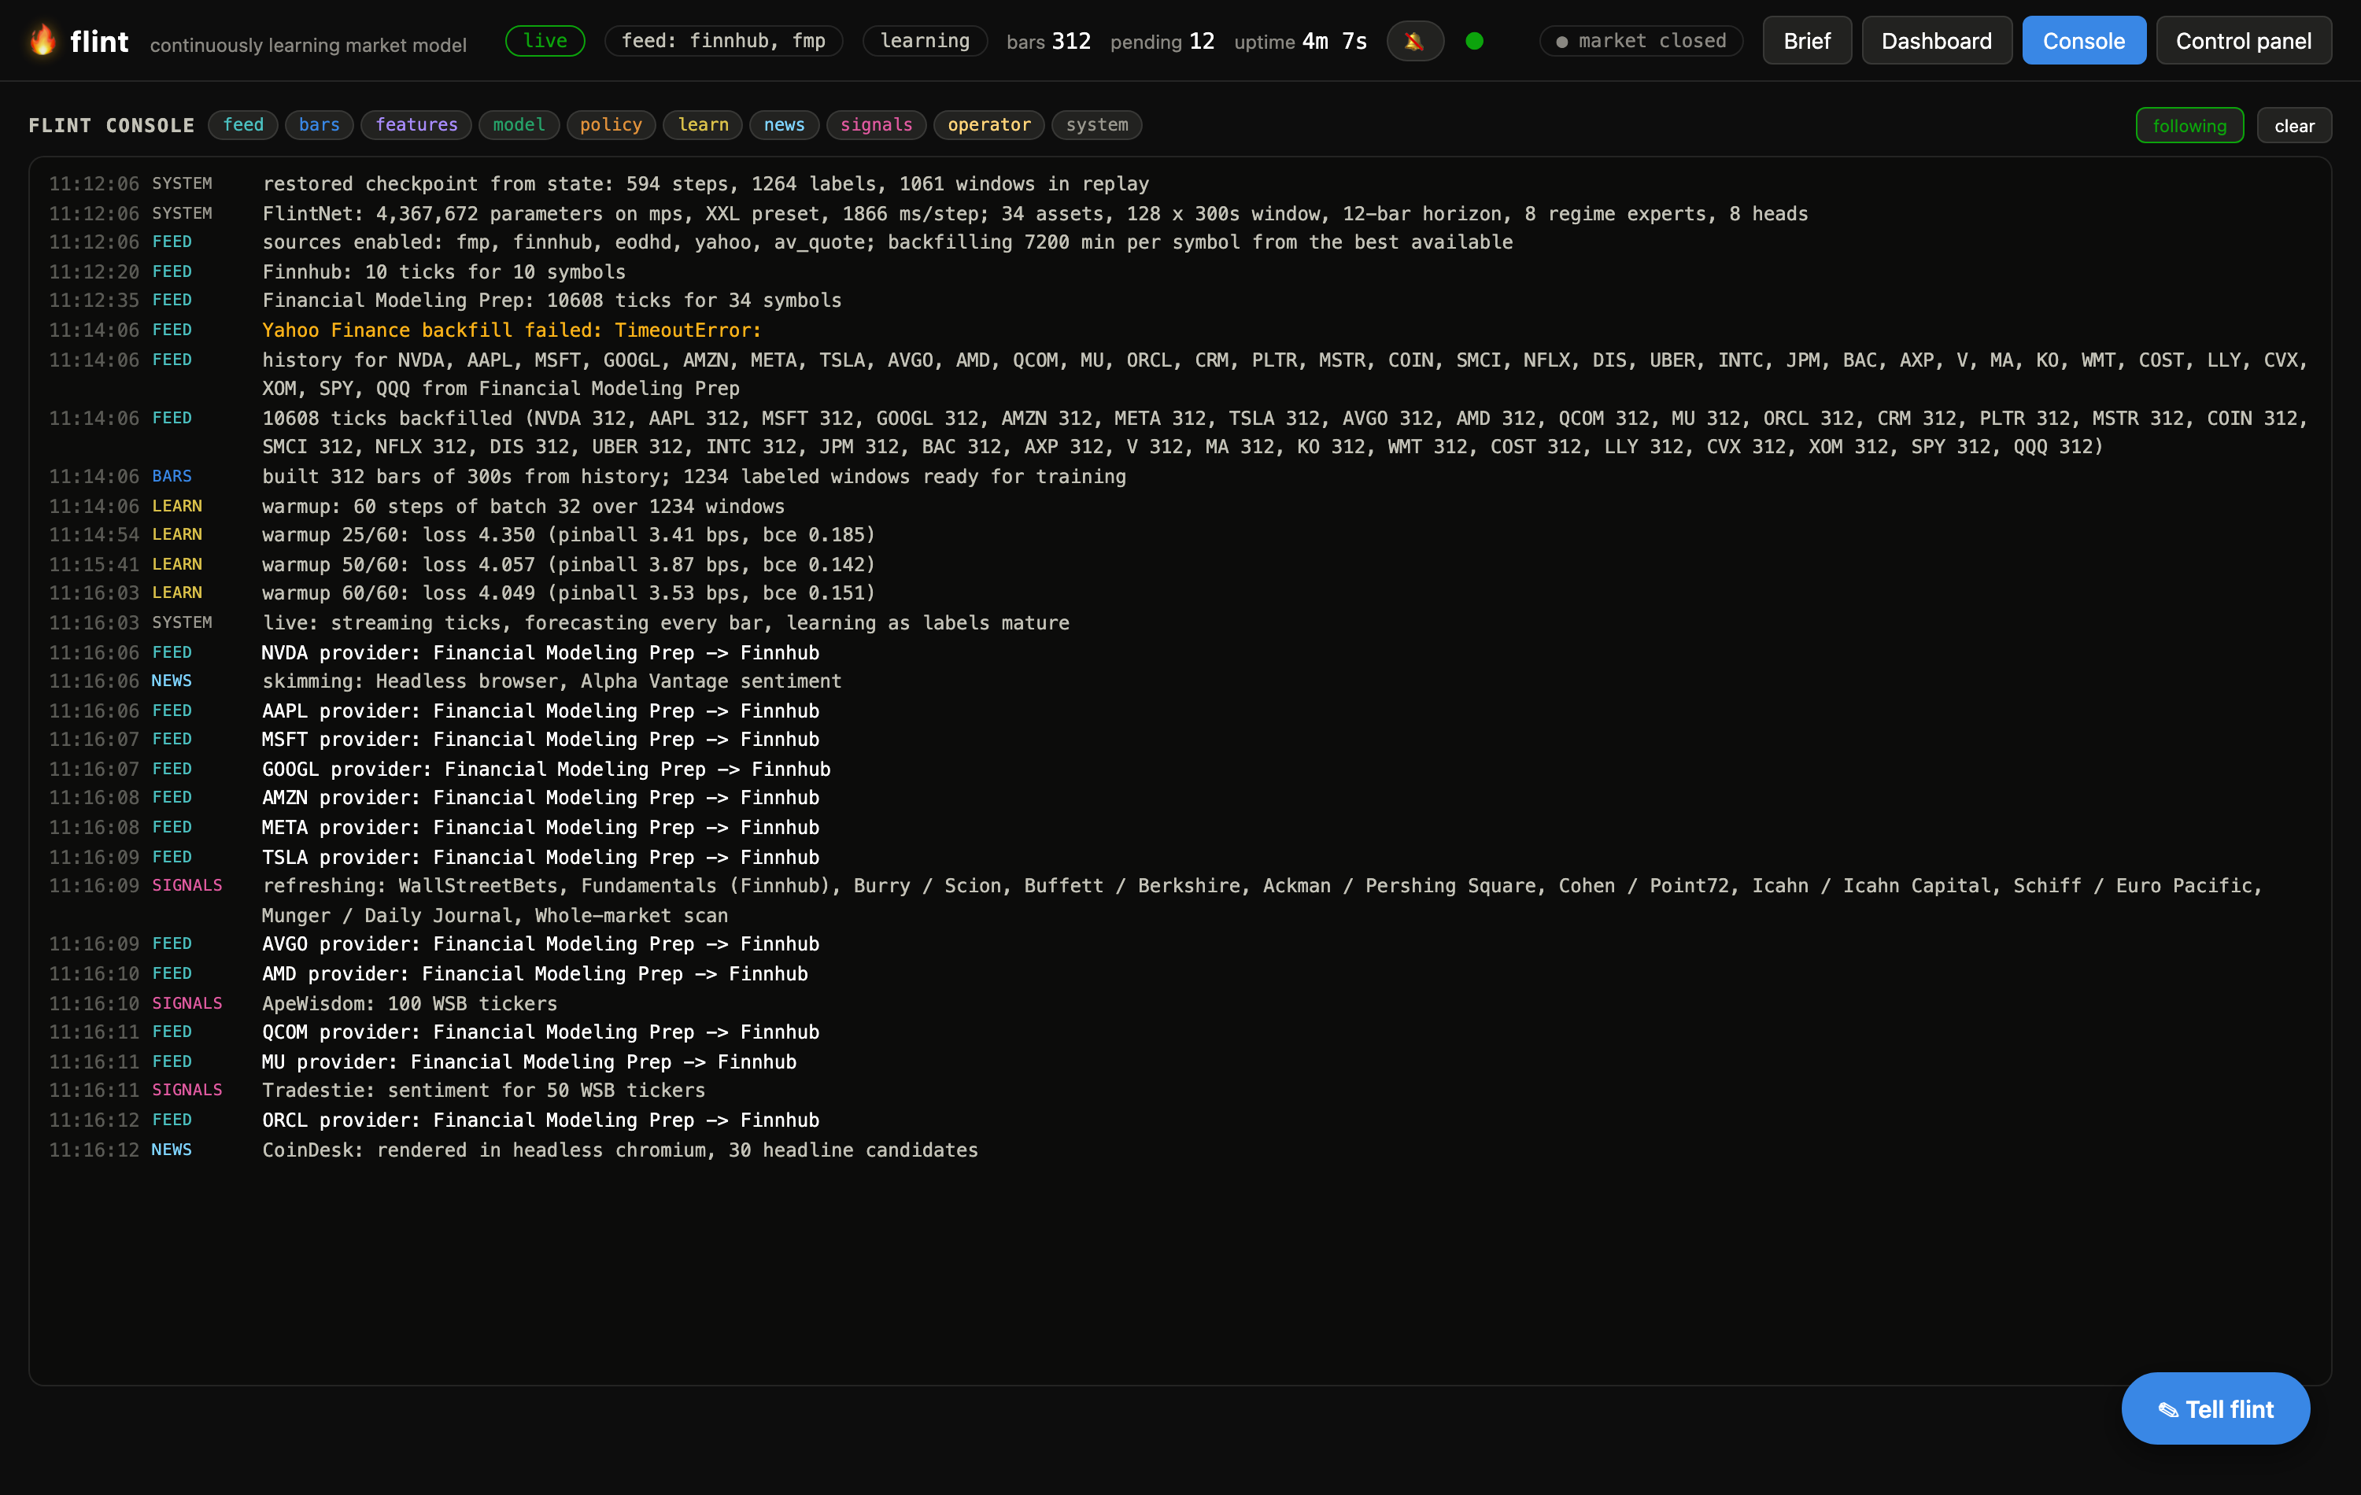This screenshot has height=1495, width=2361.
Task: Click the live status pill
Action: [x=545, y=40]
